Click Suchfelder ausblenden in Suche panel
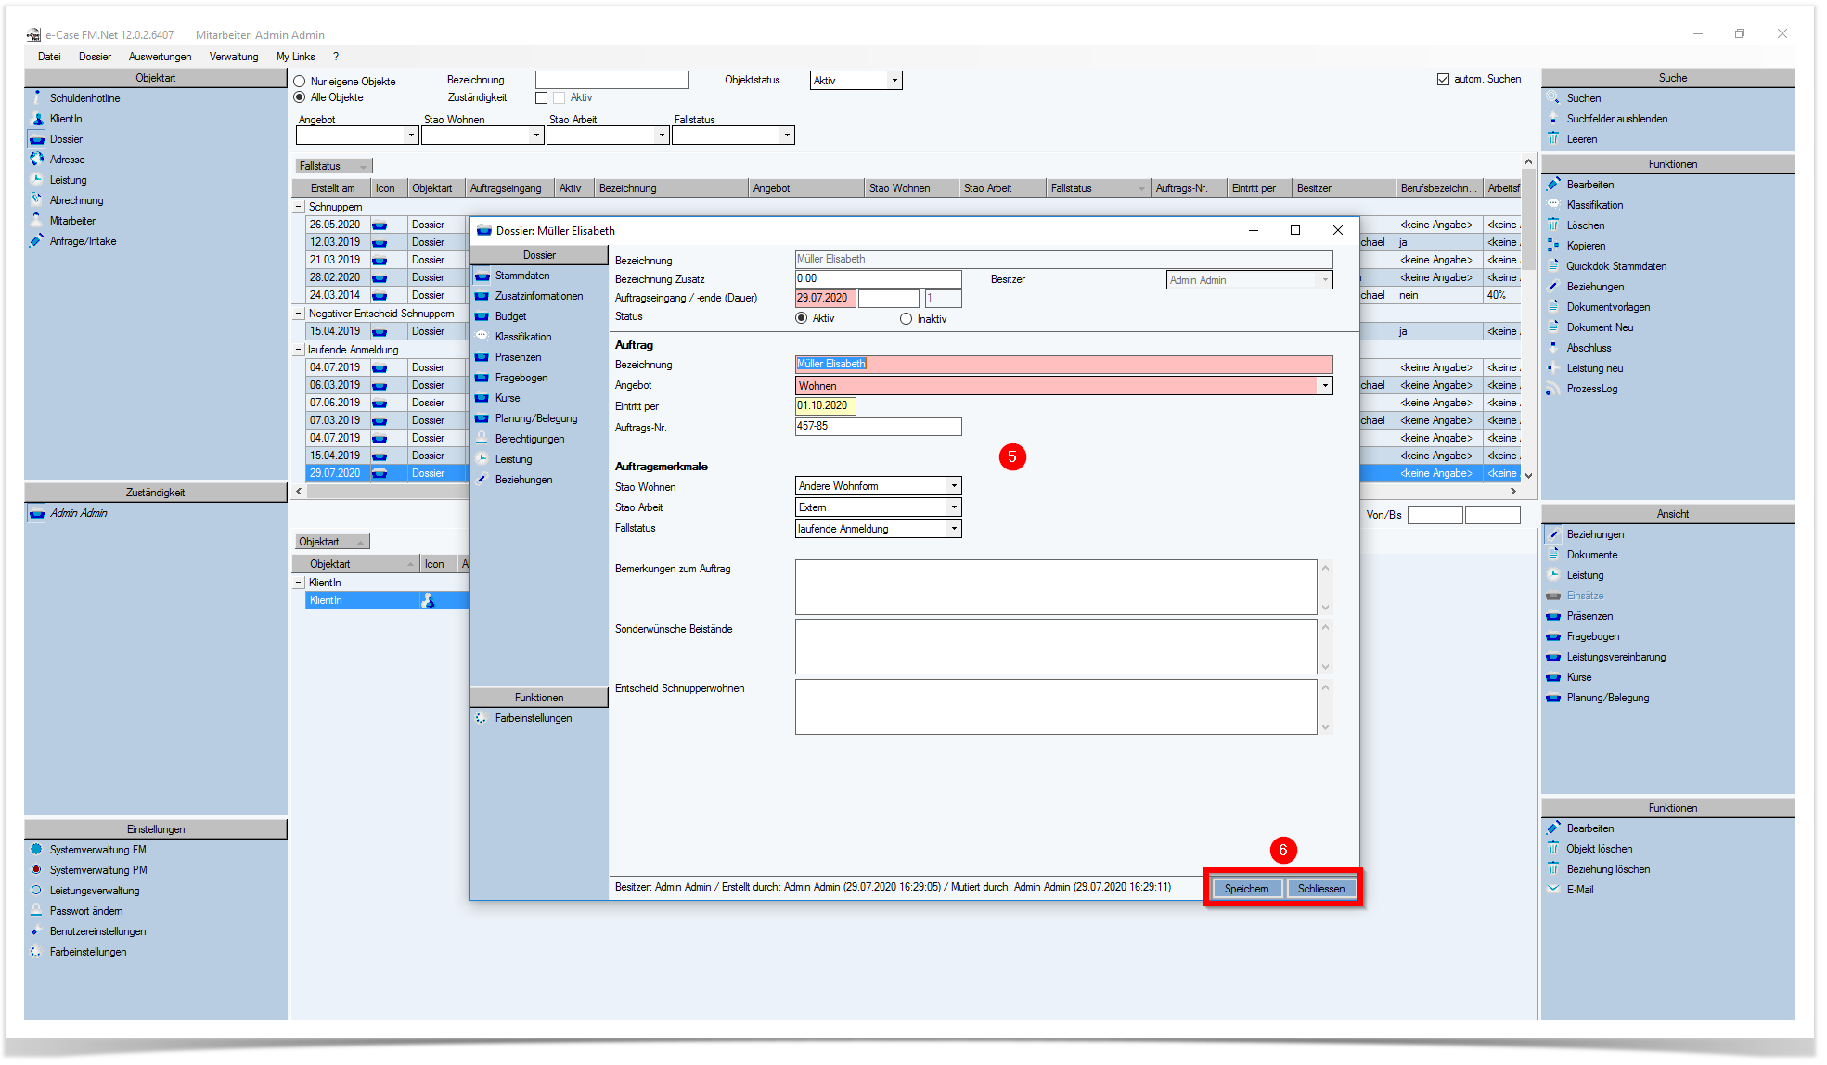Screen dimensions: 1827x1065 [1616, 118]
